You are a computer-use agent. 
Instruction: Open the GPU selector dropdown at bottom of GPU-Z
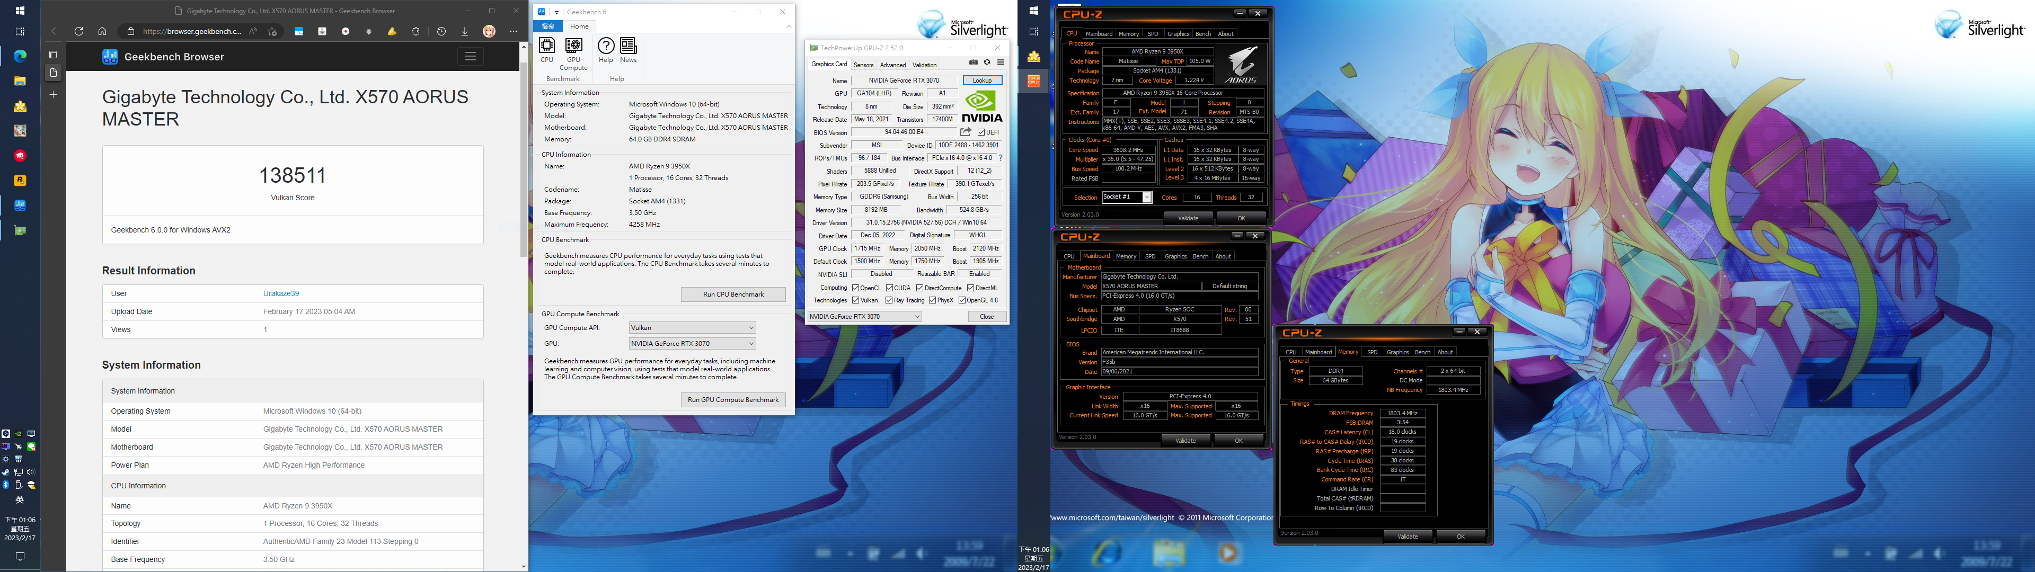864,317
